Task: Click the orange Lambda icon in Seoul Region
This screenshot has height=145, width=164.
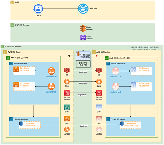Action: click(x=67, y=129)
